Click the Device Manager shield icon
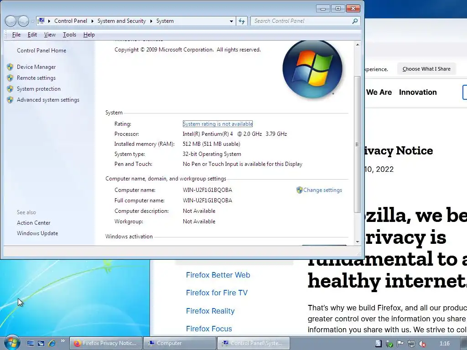Image resolution: width=467 pixels, height=350 pixels. [x=10, y=67]
